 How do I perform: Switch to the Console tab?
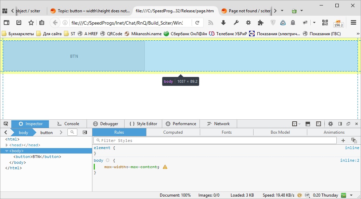coord(68,123)
